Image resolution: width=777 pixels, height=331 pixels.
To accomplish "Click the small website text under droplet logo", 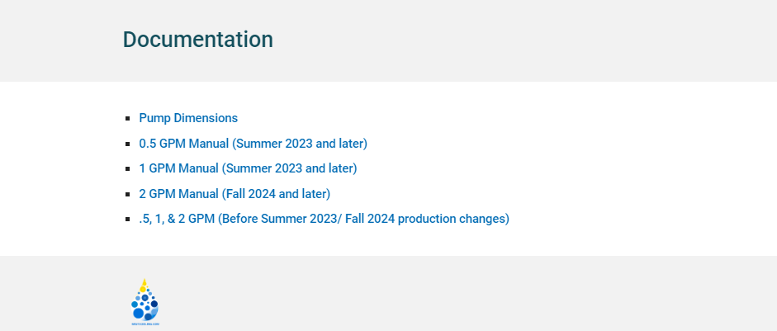I will click(x=145, y=324).
